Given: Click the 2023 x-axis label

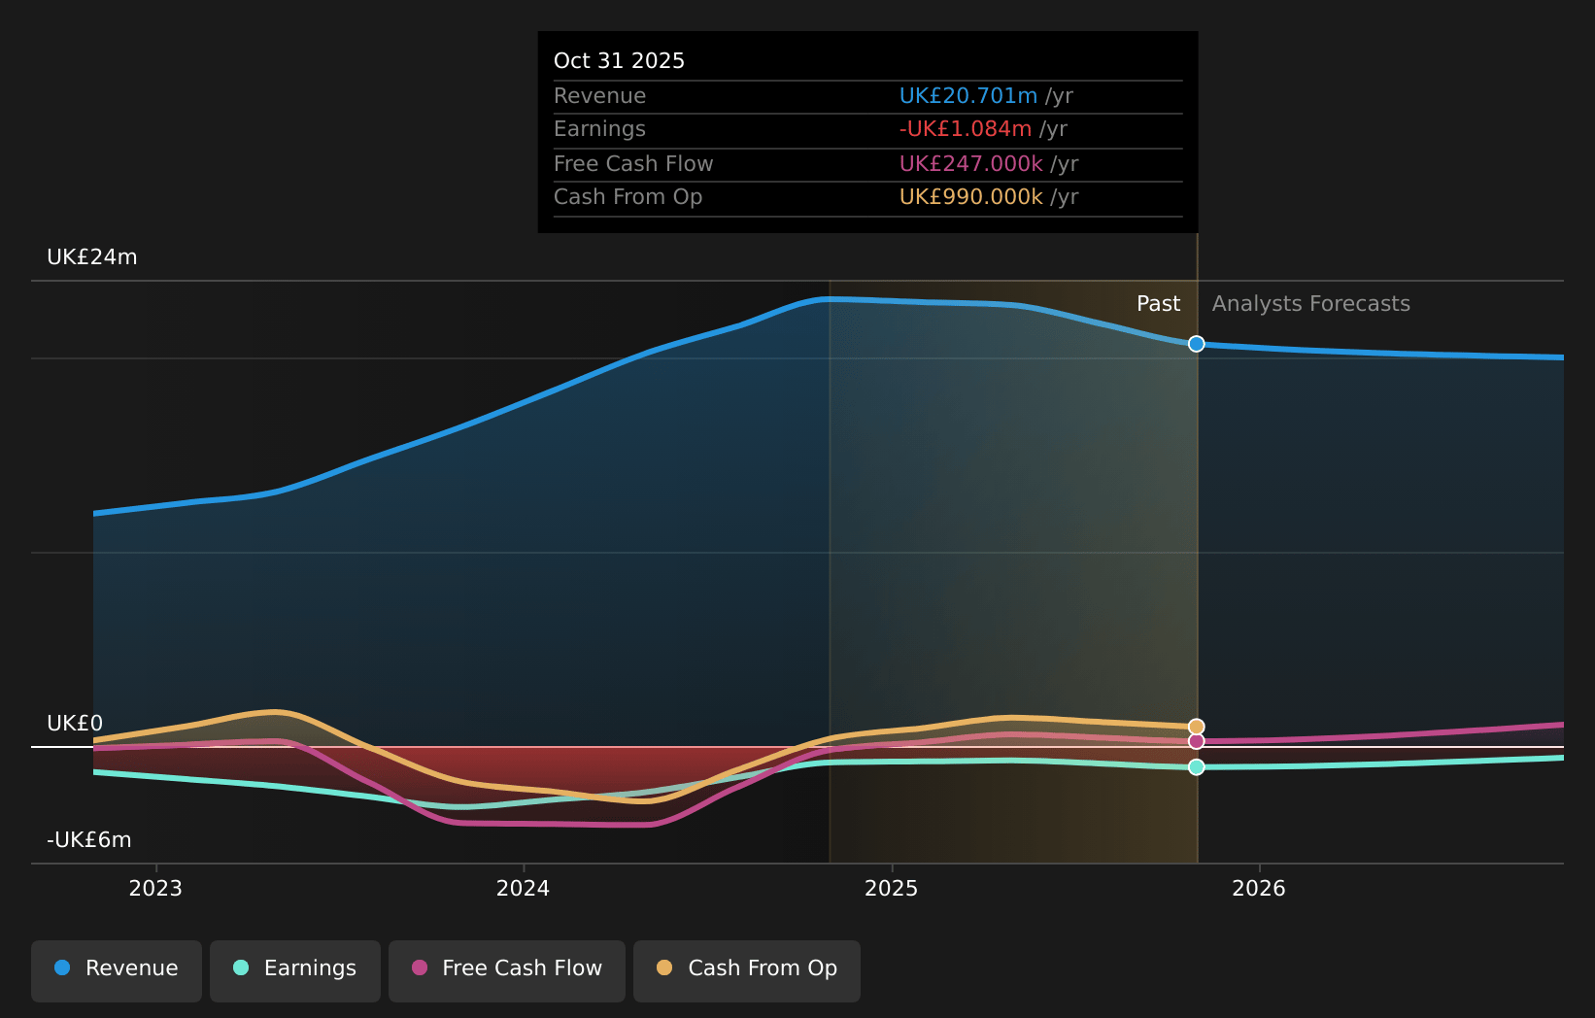Looking at the screenshot, I should 155,888.
